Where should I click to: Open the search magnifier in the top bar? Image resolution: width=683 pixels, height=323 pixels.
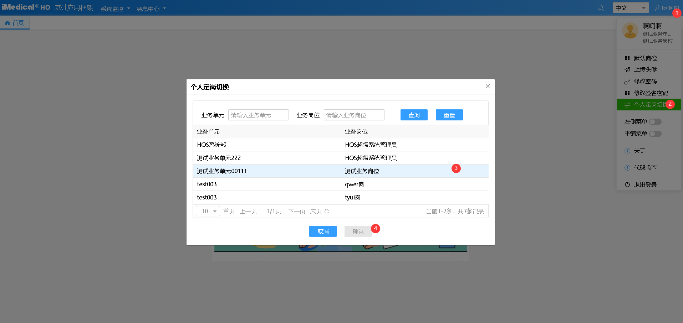tap(601, 7)
